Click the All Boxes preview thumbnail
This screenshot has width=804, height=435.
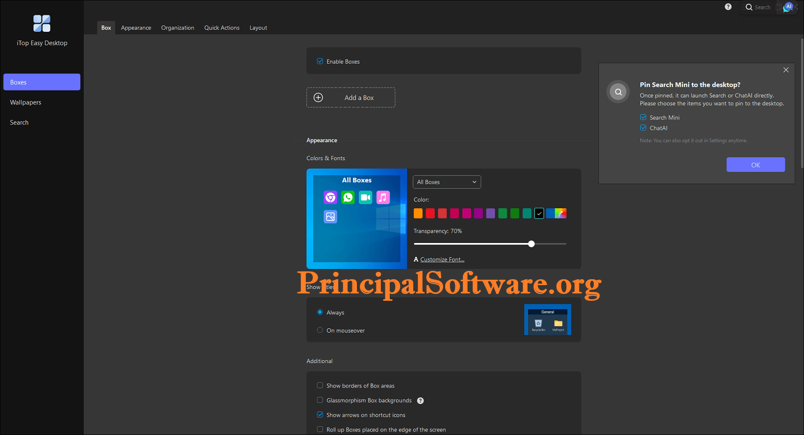pyautogui.click(x=356, y=218)
